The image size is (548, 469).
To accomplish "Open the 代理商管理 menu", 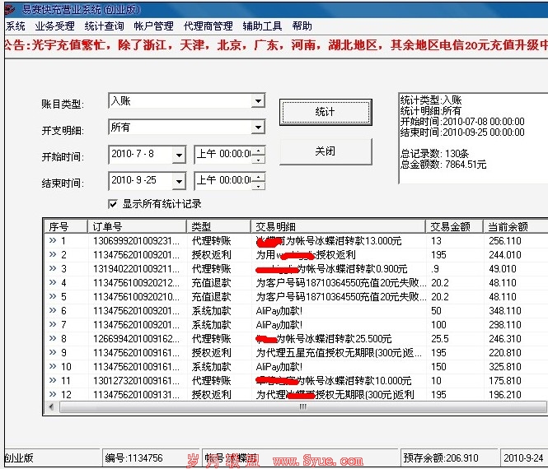I will tap(208, 26).
